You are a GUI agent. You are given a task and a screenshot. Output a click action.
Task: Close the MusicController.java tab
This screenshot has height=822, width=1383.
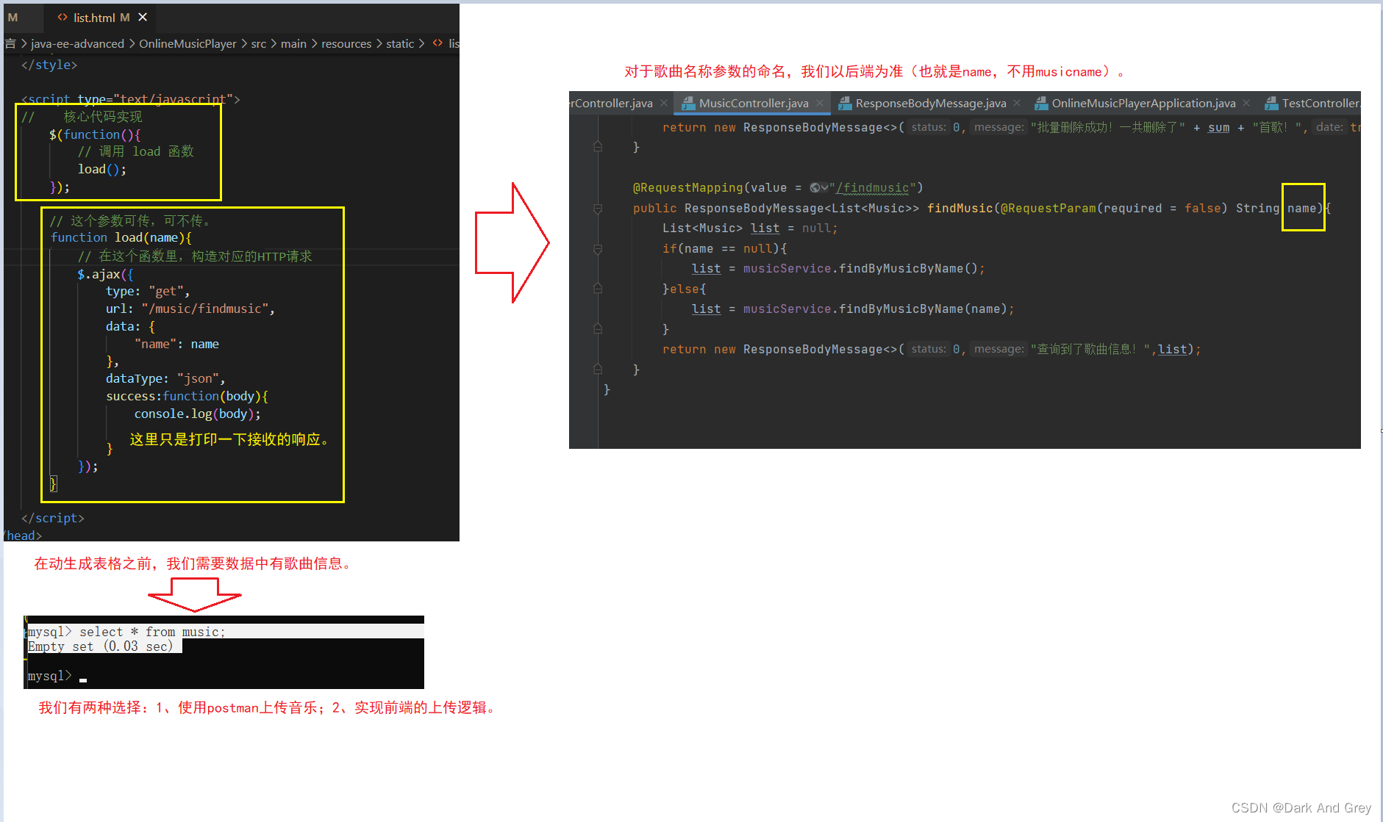(820, 104)
